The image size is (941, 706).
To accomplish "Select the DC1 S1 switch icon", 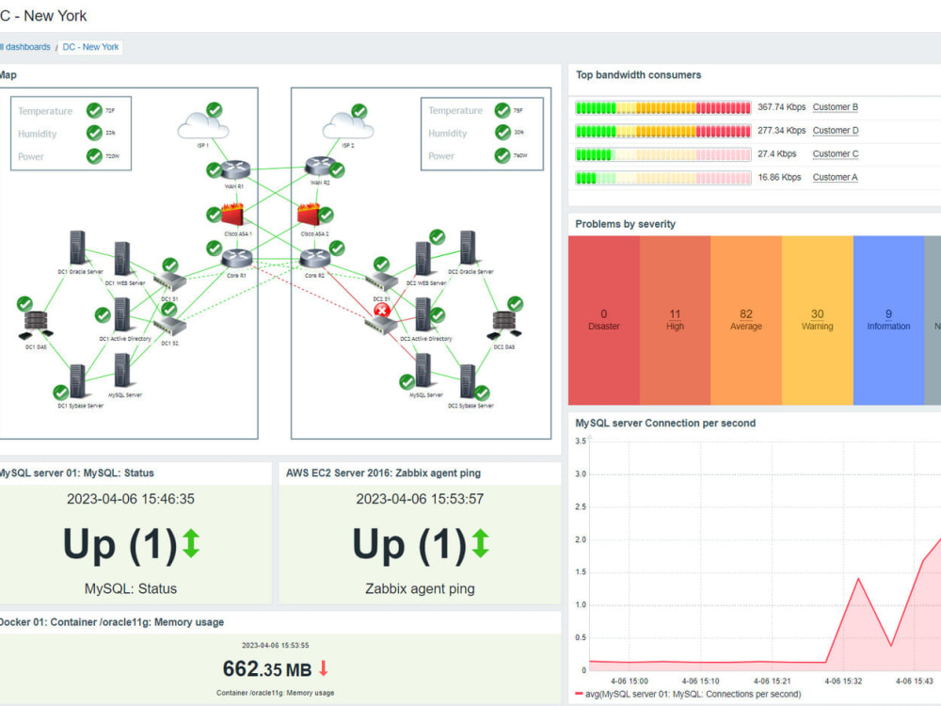I will (x=169, y=282).
